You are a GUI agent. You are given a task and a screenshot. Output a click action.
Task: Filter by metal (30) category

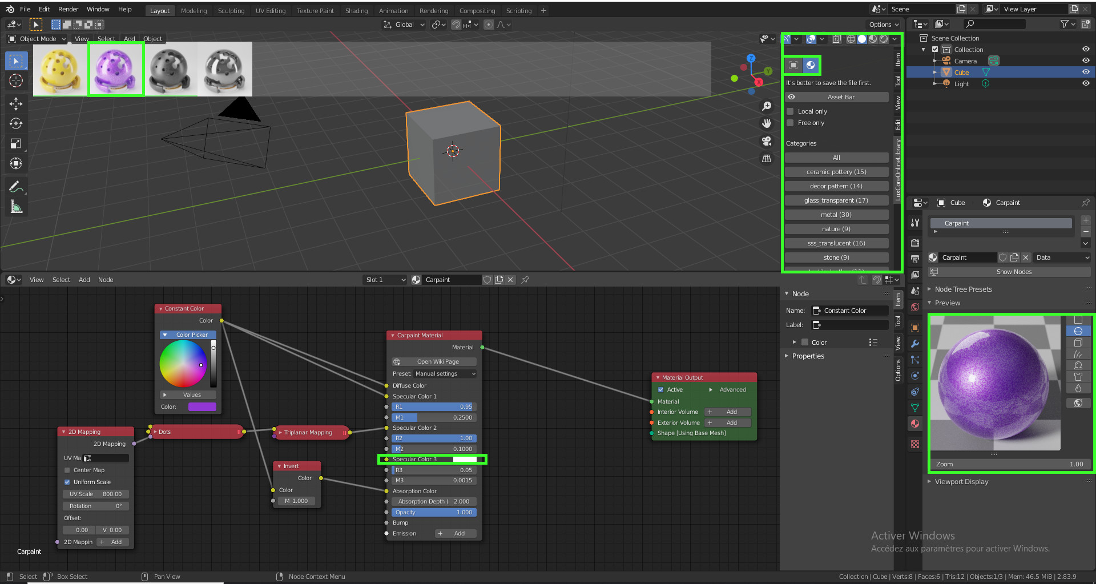click(836, 215)
